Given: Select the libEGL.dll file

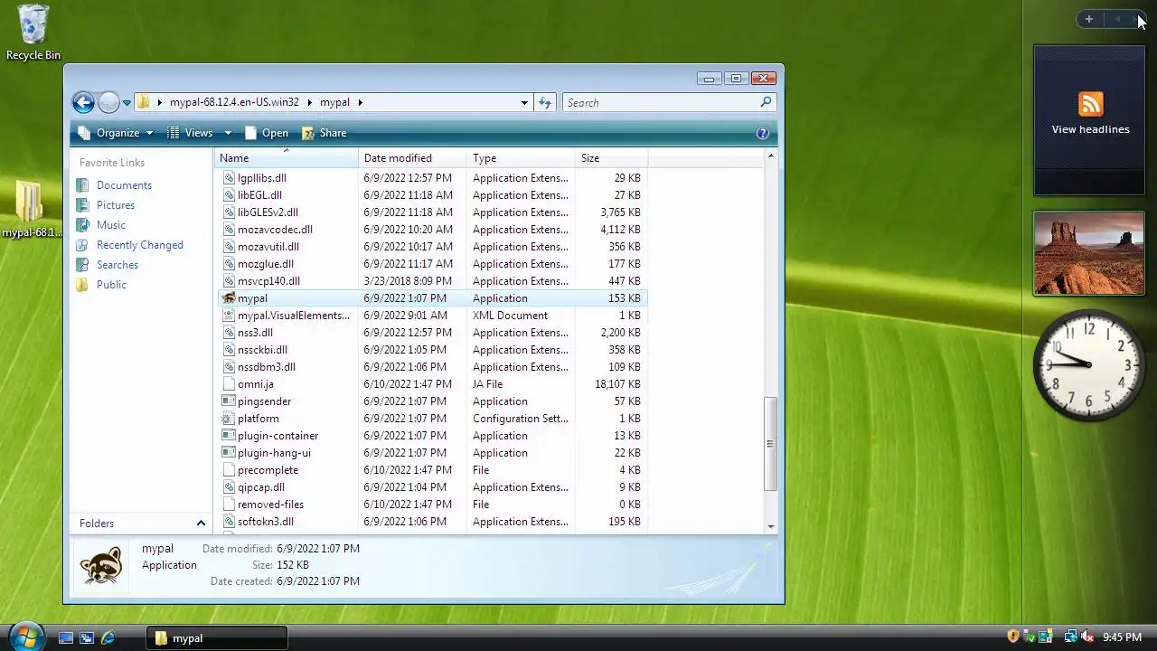Looking at the screenshot, I should coord(259,195).
